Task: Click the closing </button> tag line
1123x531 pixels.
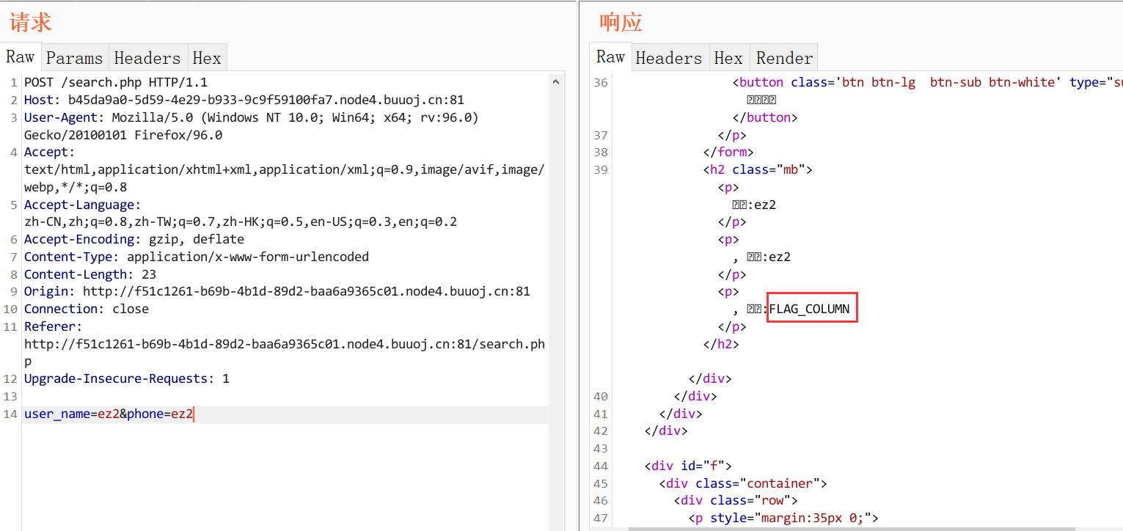Action: click(x=765, y=117)
